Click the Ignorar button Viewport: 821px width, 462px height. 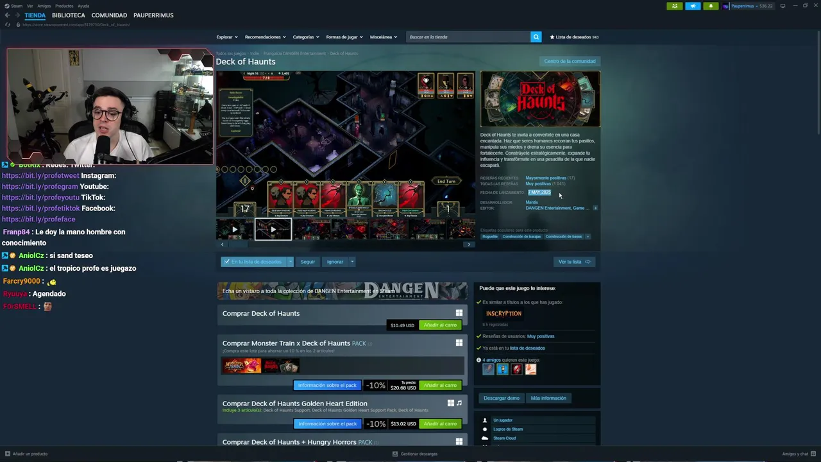click(x=335, y=262)
